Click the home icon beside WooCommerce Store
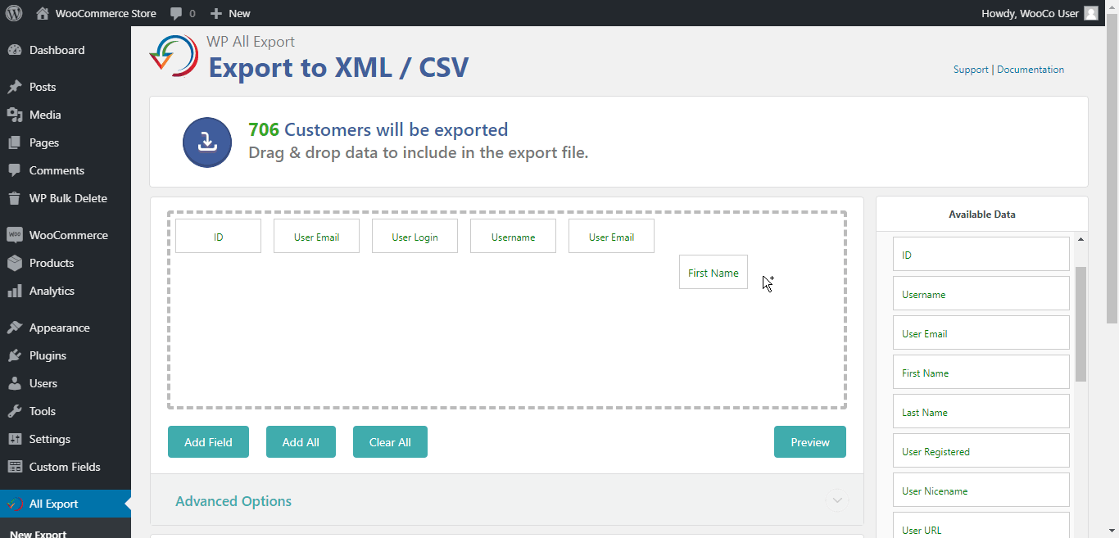Viewport: 1119px width, 538px height. (x=43, y=13)
